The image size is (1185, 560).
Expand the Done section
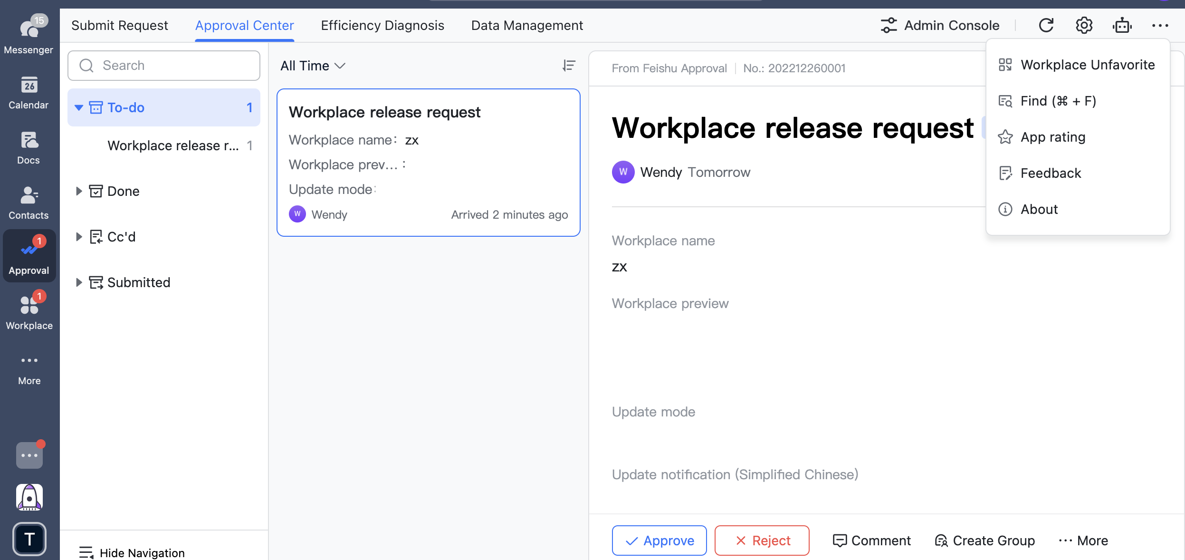[x=79, y=191]
